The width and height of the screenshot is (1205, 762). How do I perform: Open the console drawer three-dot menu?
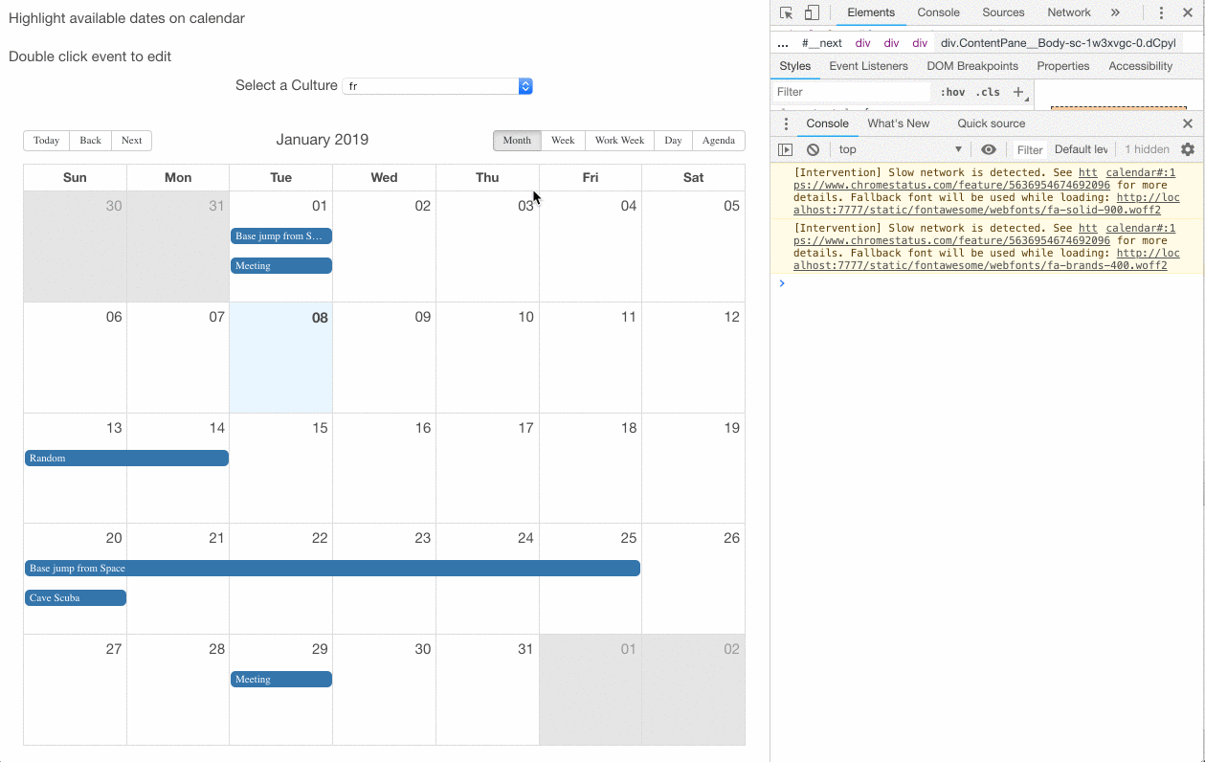click(785, 123)
